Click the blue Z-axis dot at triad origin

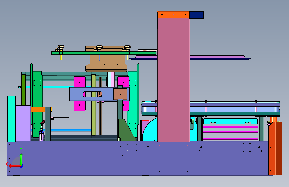click(22, 166)
